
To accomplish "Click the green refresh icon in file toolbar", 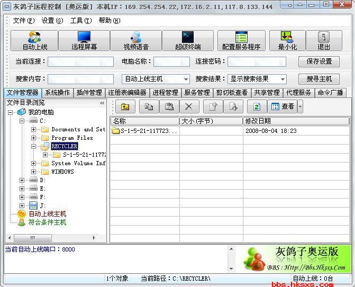I will 257,106.
